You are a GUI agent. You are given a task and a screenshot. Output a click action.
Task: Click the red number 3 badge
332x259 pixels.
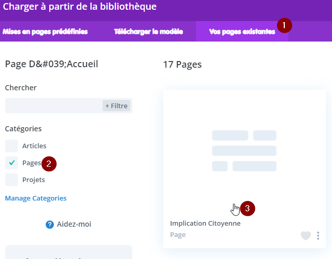pos(247,208)
